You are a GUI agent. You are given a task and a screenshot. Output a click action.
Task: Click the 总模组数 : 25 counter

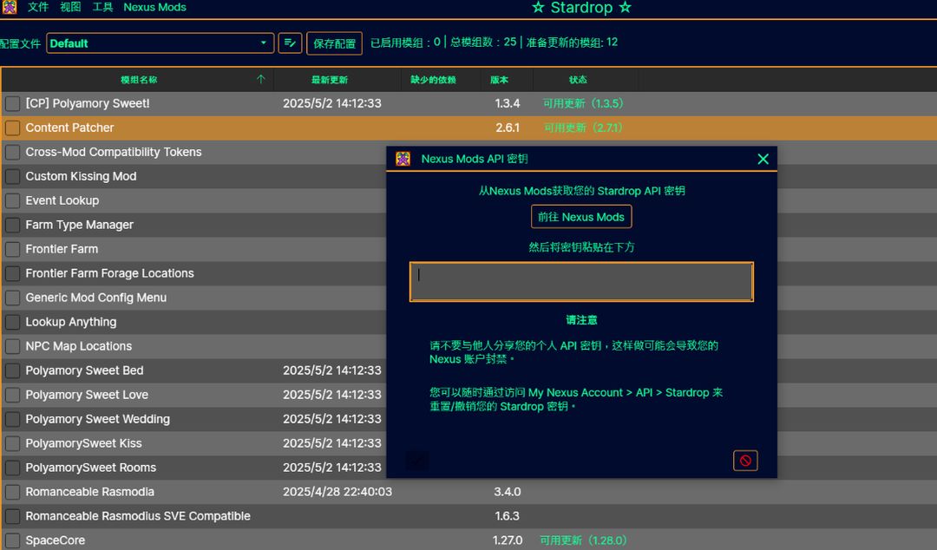click(483, 43)
